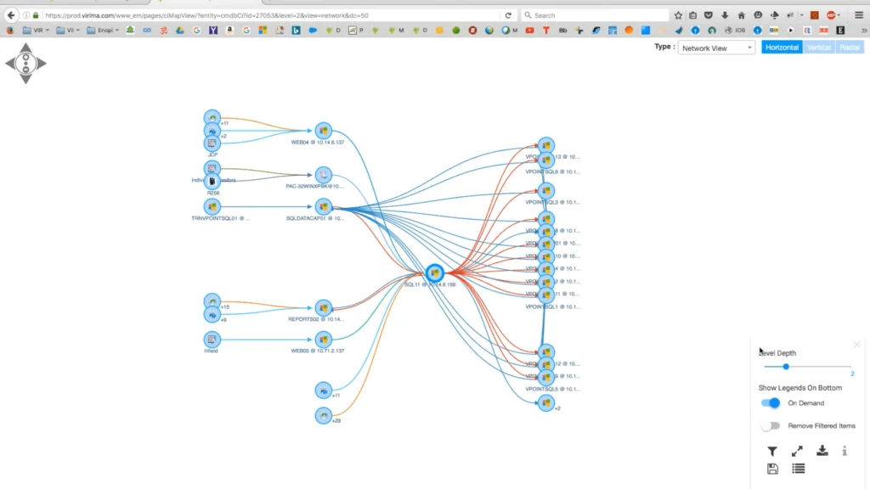The width and height of the screenshot is (870, 489).
Task: Click the Vertical layout button
Action: 818,48
